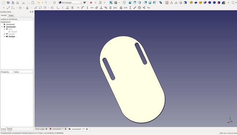Click the Measure distance ruler icon

click(161, 3)
